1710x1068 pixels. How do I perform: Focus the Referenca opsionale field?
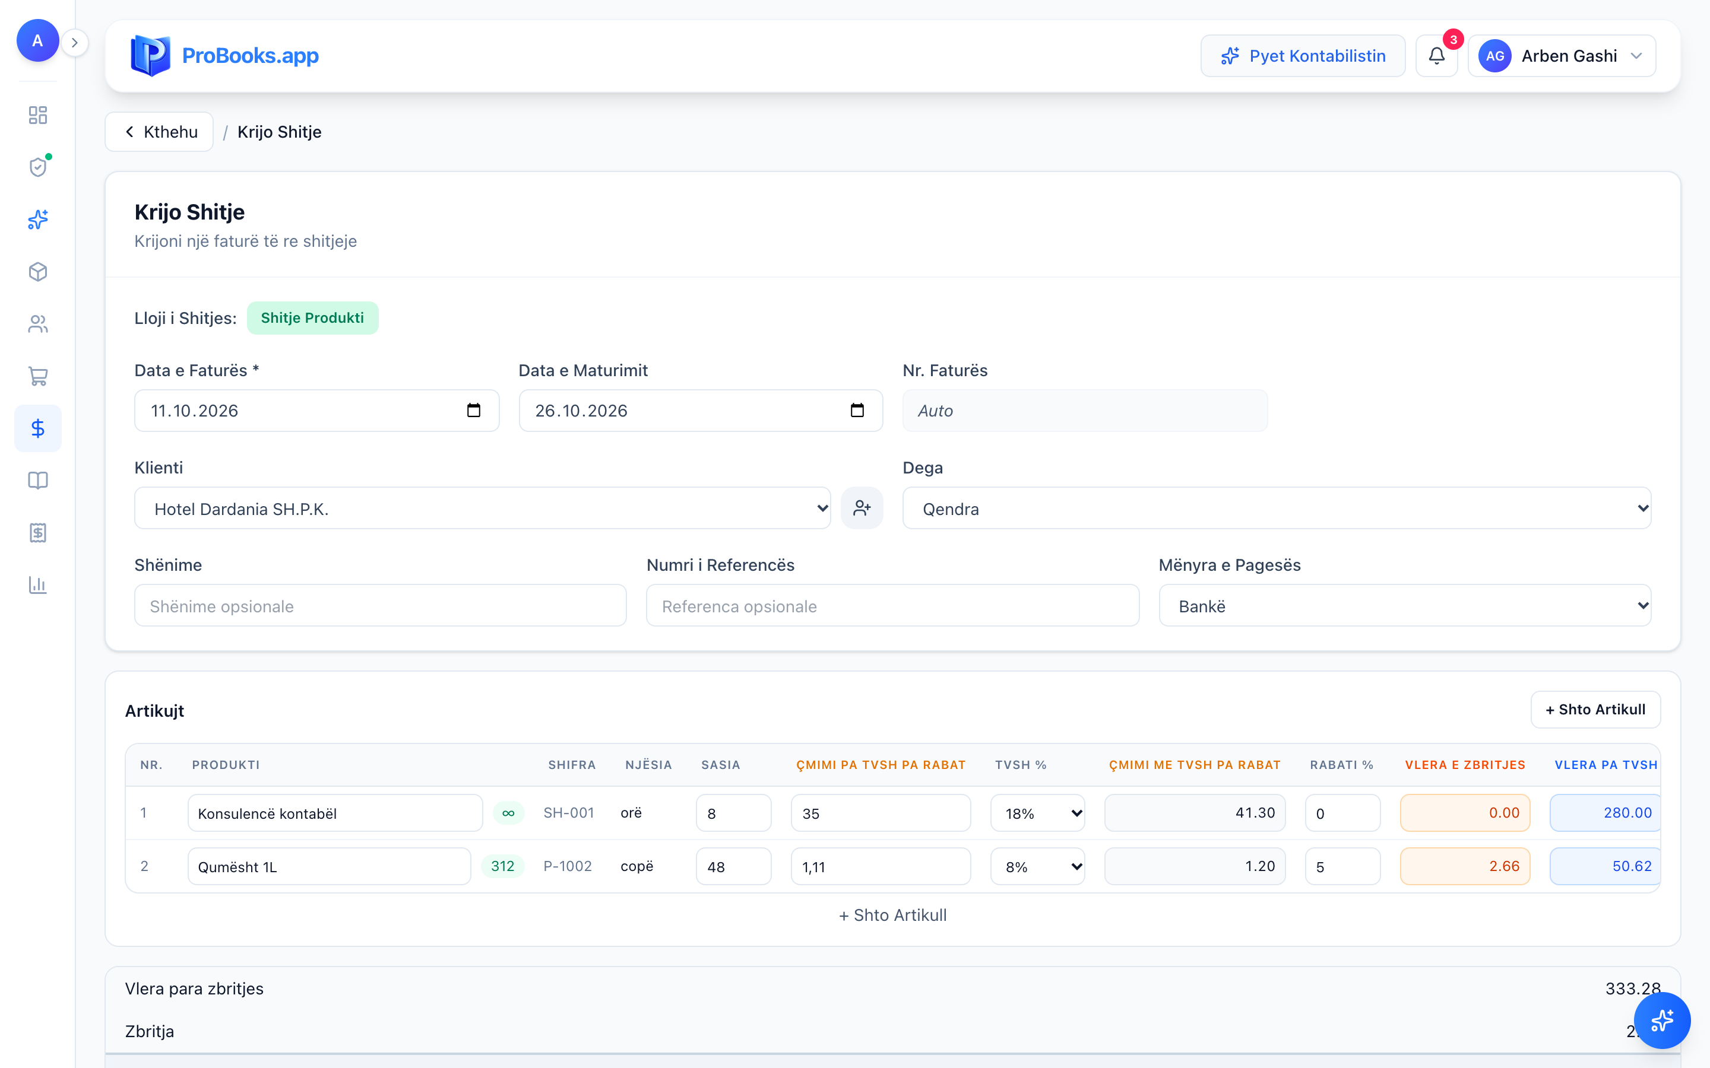pyautogui.click(x=892, y=605)
